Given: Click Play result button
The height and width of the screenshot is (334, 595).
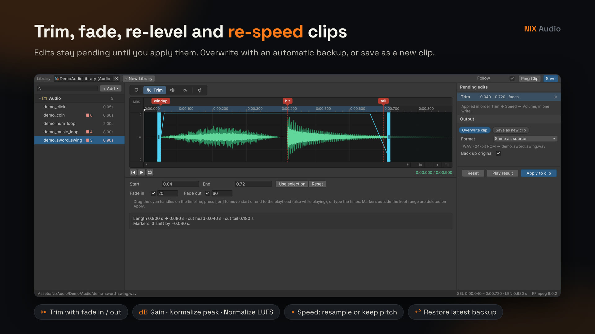Looking at the screenshot, I should [502, 173].
